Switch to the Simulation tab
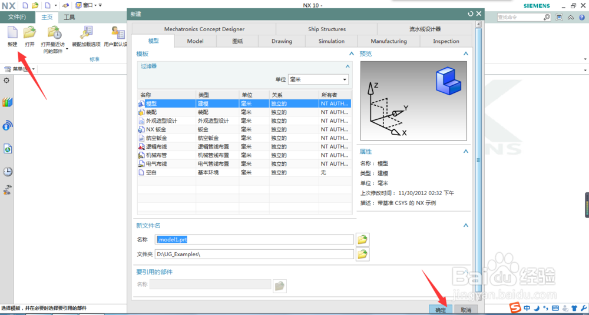The image size is (589, 315). coord(331,41)
